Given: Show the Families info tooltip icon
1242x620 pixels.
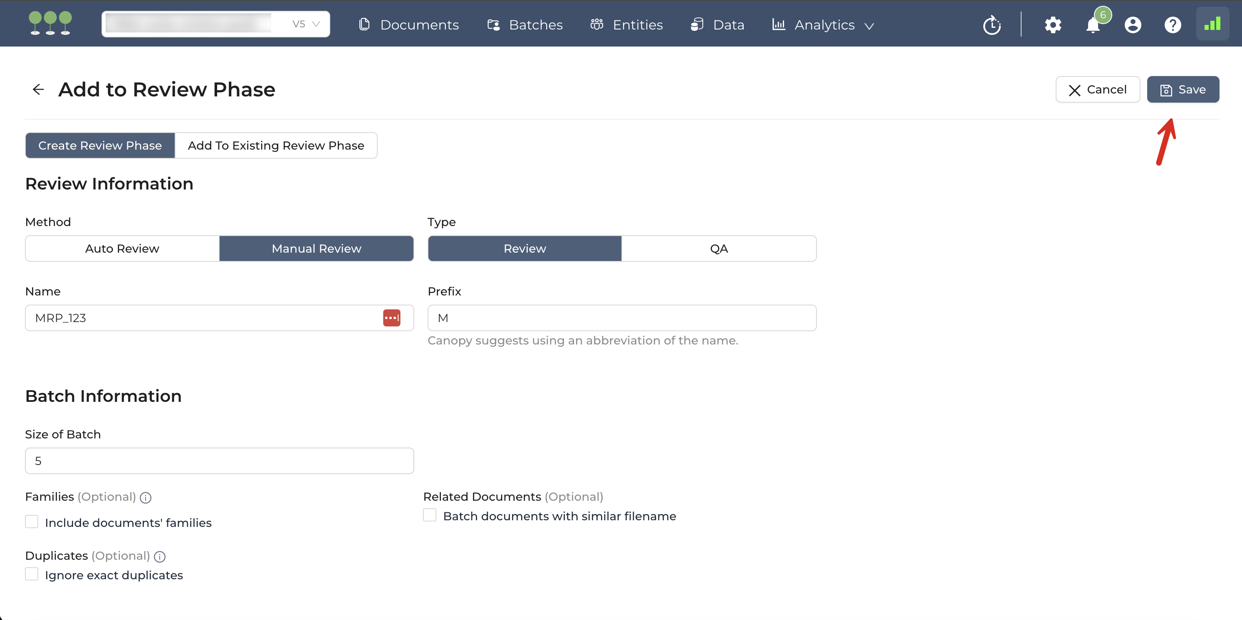Looking at the screenshot, I should [x=146, y=498].
